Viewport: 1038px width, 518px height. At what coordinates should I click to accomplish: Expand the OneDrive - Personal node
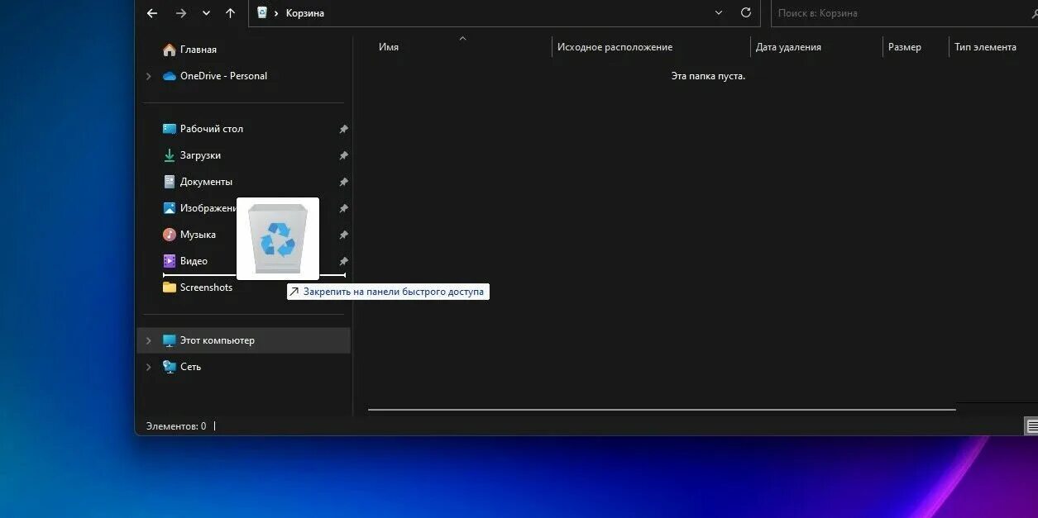click(149, 76)
